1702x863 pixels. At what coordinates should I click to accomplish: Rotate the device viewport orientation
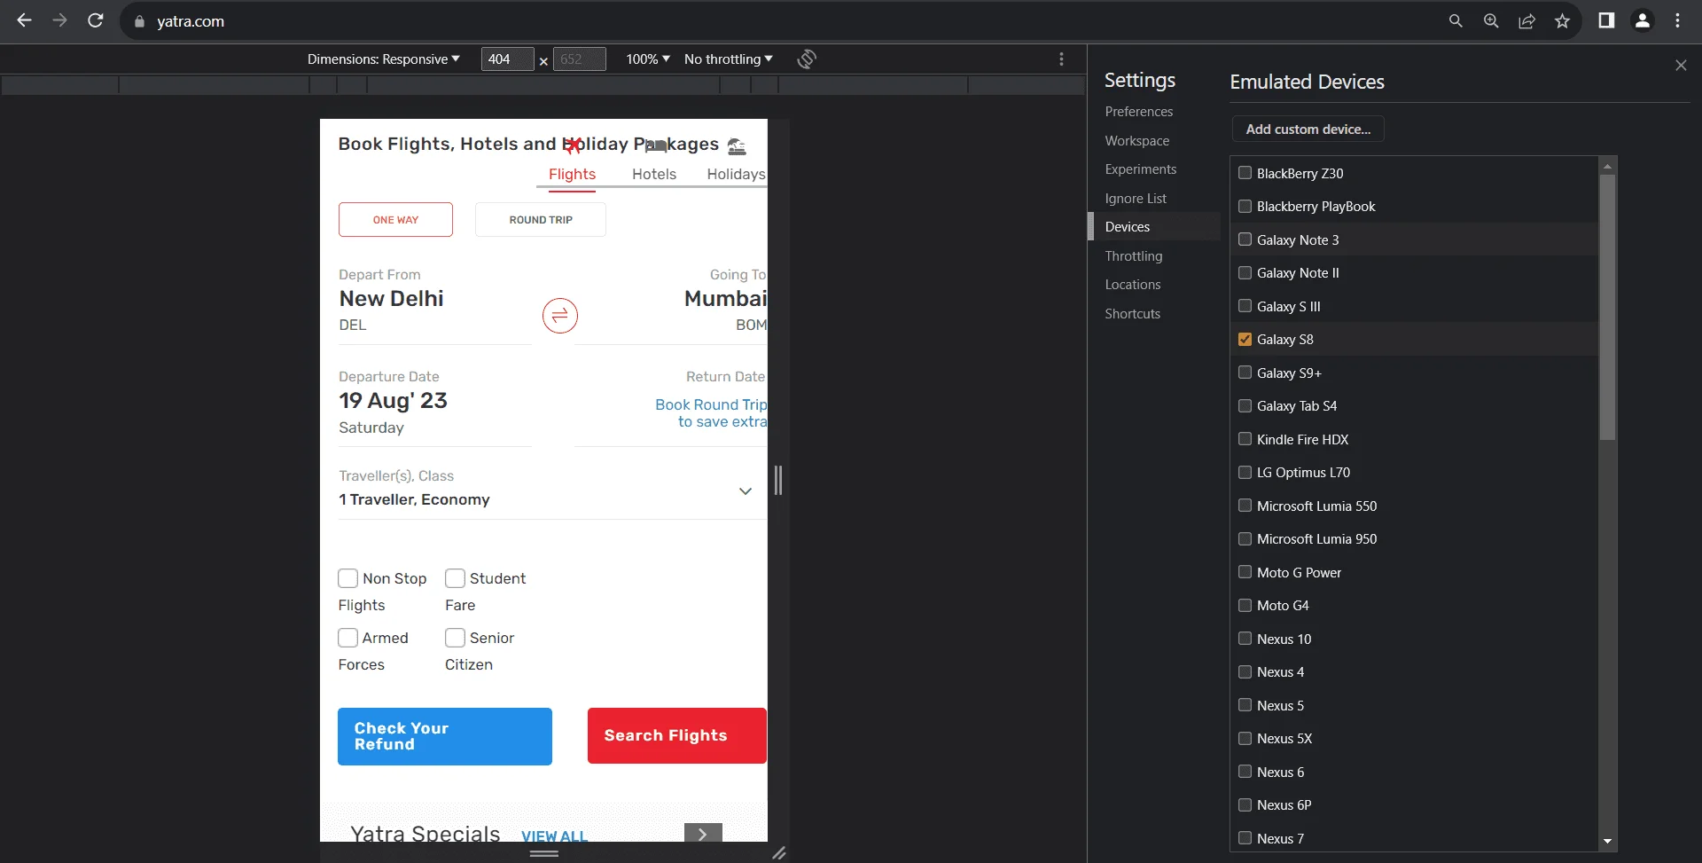click(x=807, y=59)
